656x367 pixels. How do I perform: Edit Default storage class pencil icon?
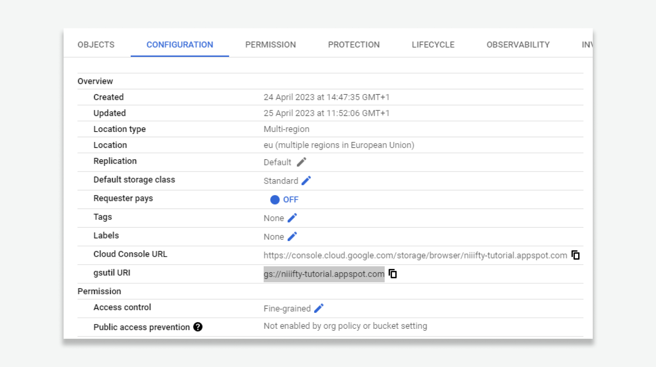coord(306,180)
